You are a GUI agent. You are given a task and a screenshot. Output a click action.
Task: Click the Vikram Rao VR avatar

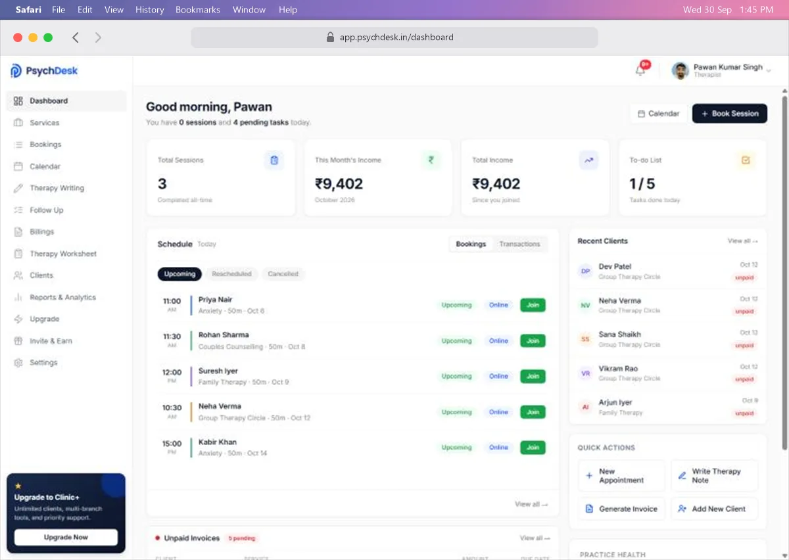click(585, 373)
